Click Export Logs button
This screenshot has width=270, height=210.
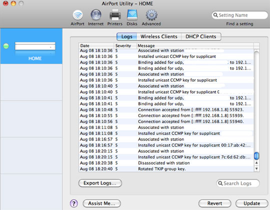coord(100,183)
